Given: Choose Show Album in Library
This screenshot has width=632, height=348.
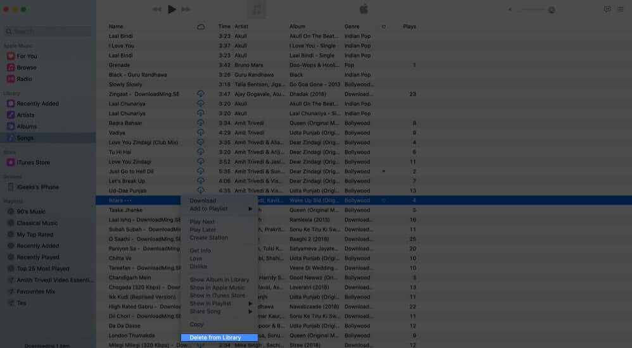Looking at the screenshot, I should 219,280.
